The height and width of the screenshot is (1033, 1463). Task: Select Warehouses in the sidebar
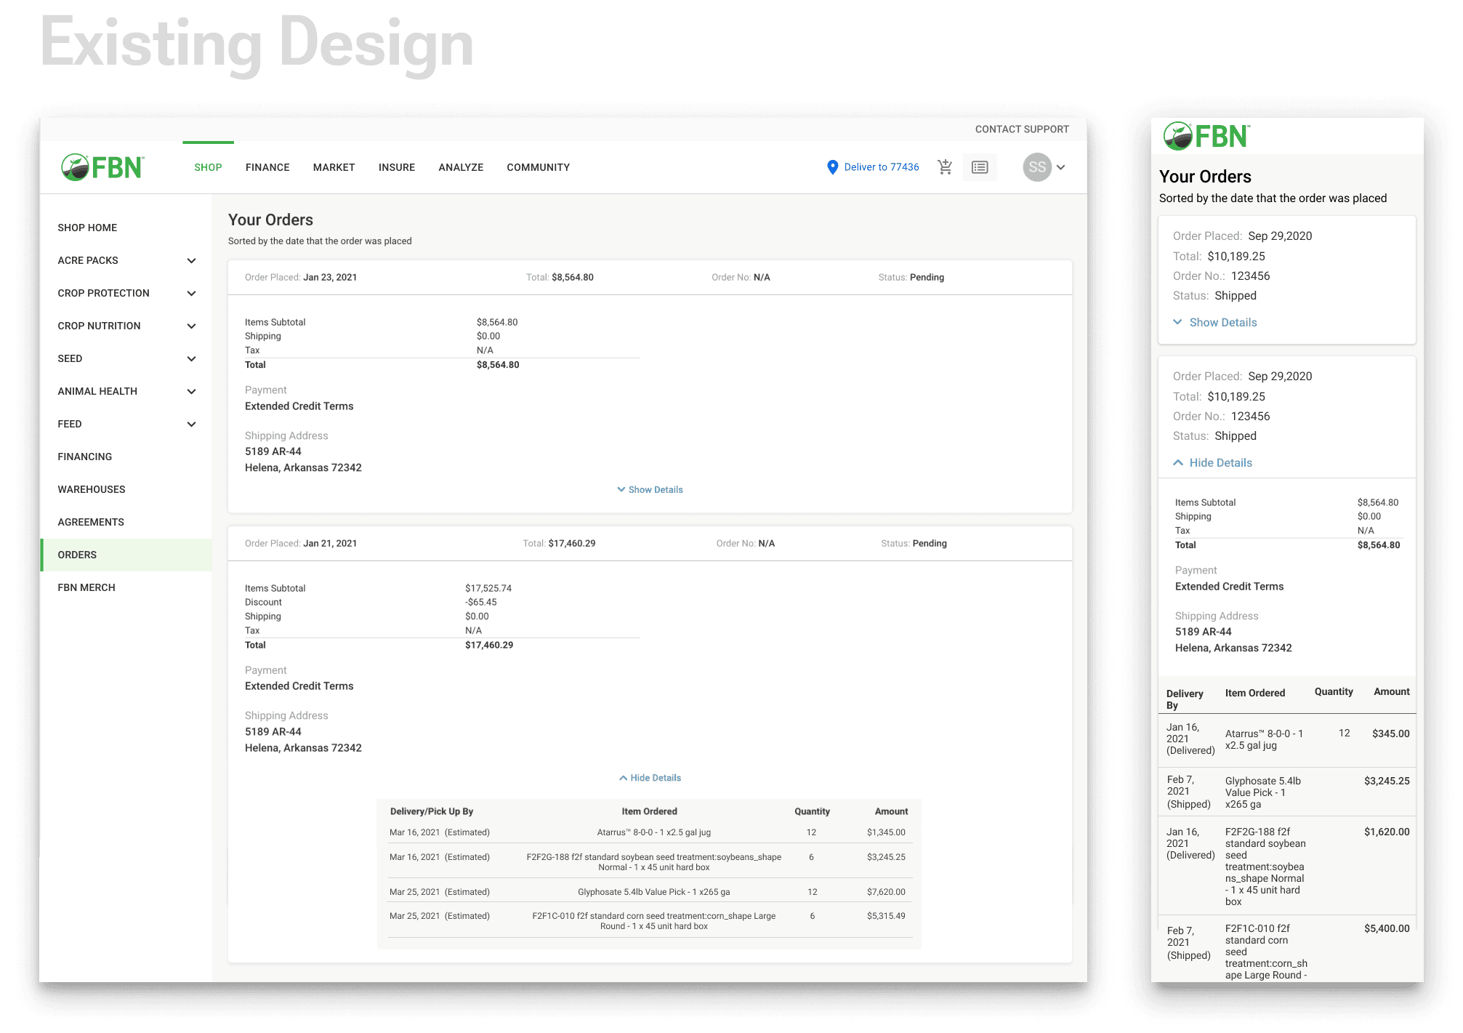(92, 489)
